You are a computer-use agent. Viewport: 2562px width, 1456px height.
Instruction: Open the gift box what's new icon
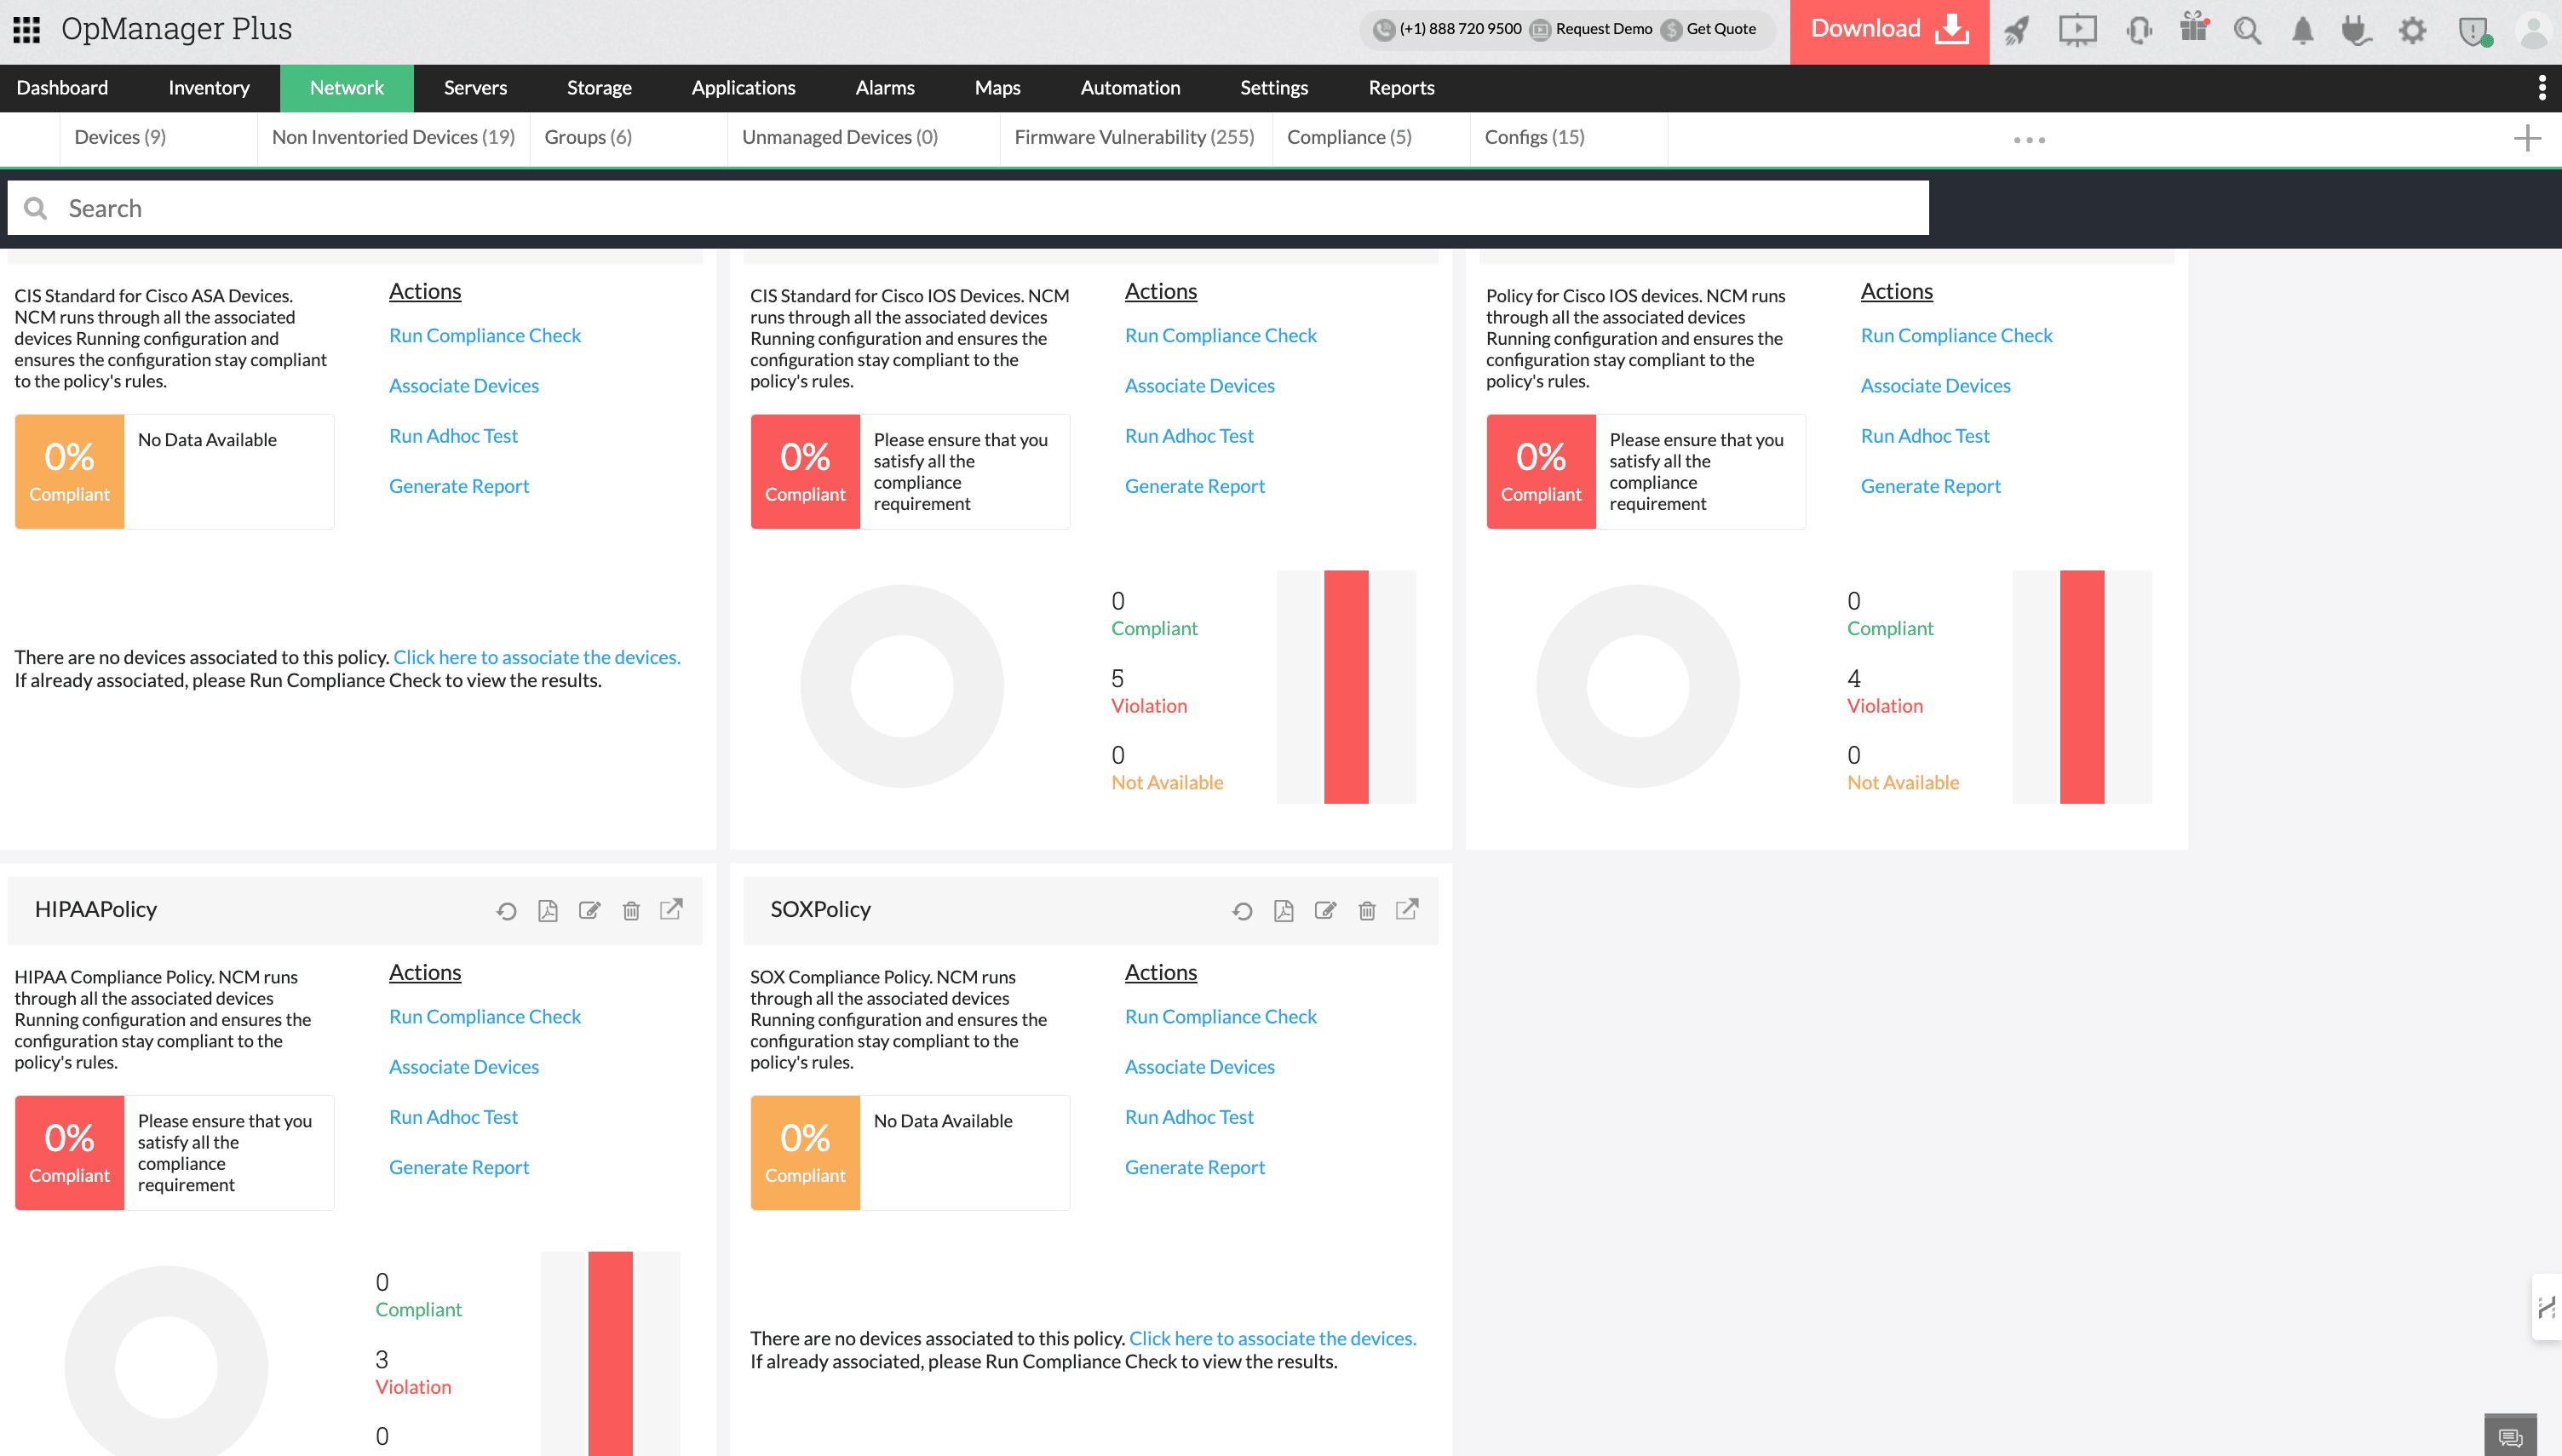[2194, 29]
